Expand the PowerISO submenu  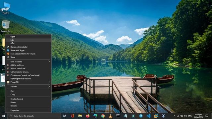coord(28,82)
